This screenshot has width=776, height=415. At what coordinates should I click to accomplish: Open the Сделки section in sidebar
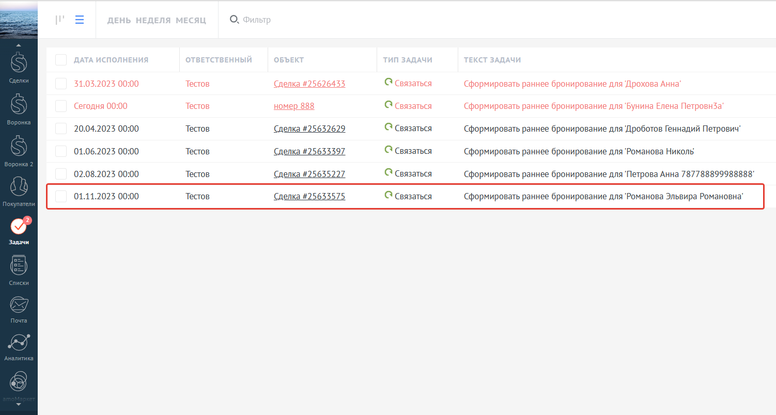coord(19,65)
